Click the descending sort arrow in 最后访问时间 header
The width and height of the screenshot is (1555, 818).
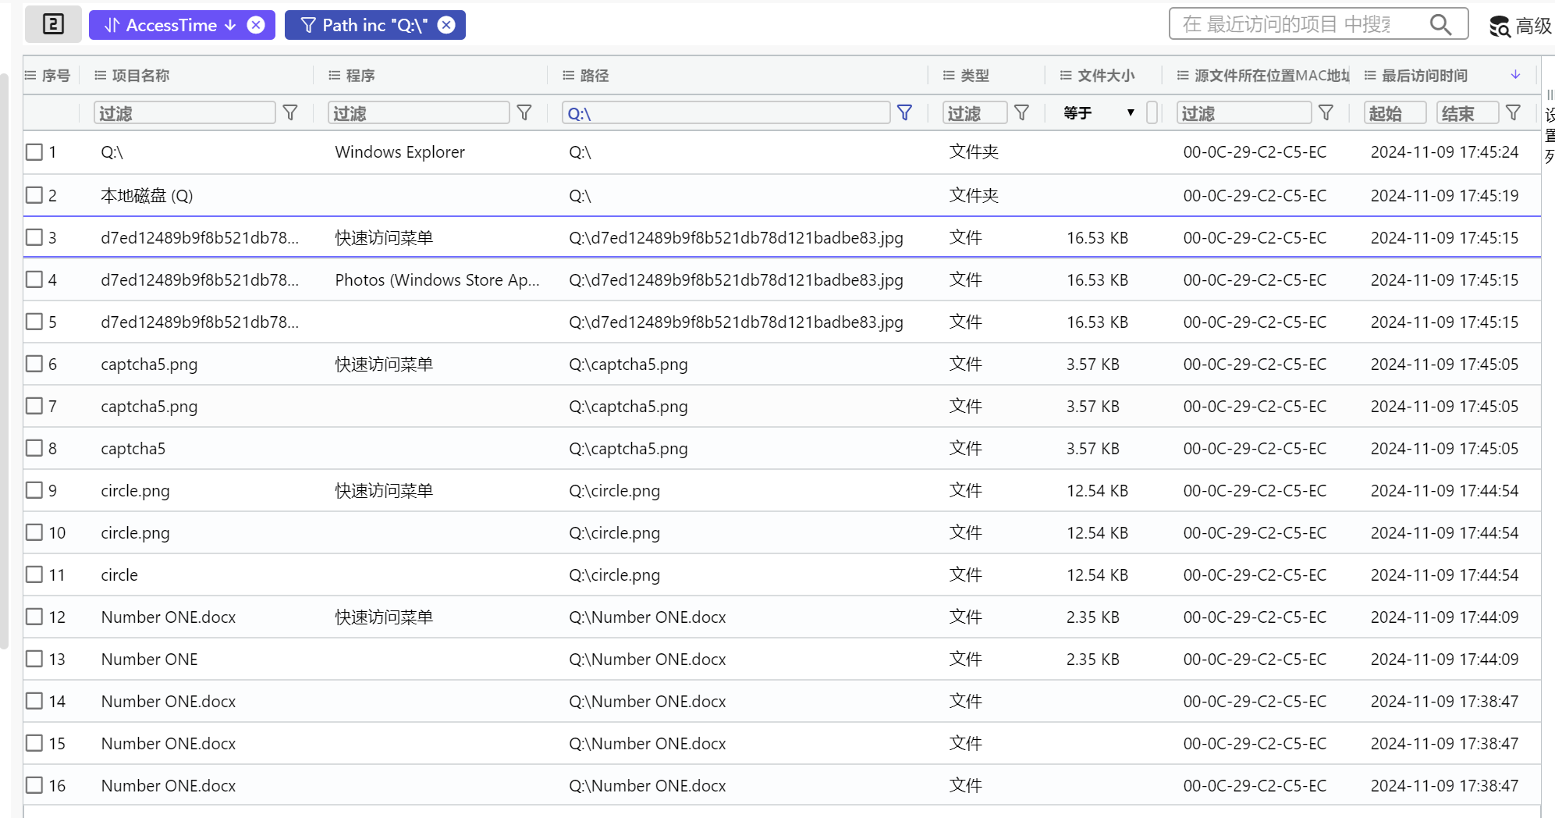pyautogui.click(x=1515, y=75)
